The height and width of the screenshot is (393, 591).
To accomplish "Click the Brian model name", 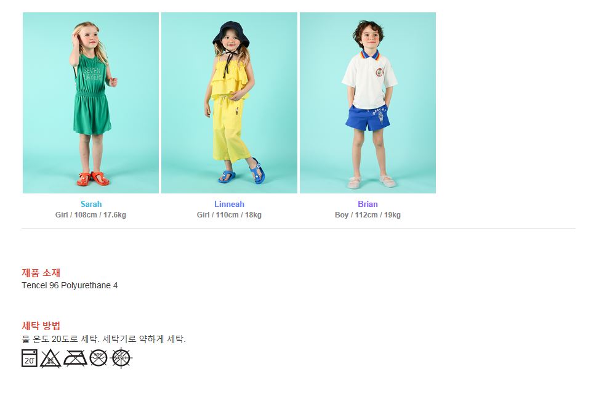I will coord(368,204).
